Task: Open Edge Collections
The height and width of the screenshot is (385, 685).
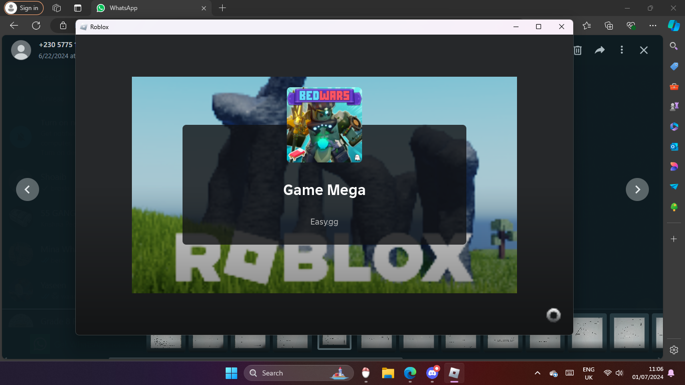Action: pos(609,26)
